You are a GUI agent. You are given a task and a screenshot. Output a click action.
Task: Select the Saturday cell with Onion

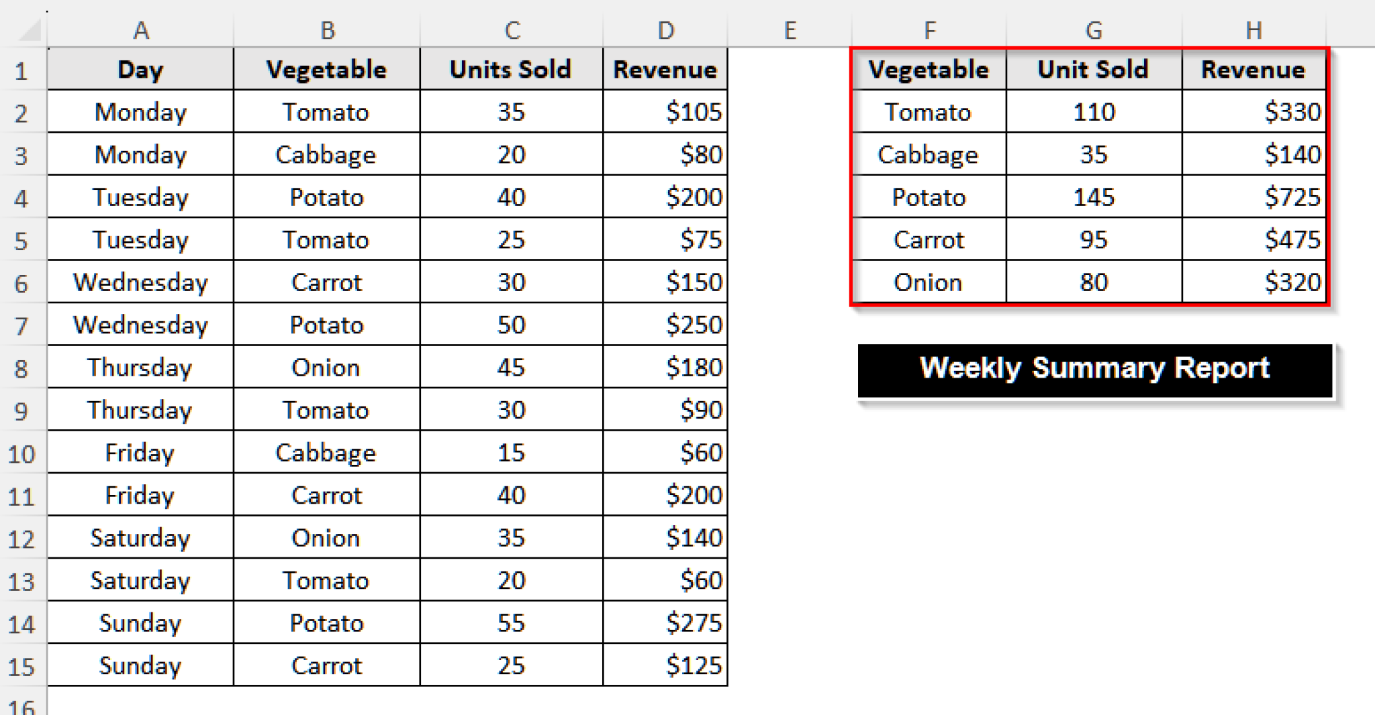[141, 537]
